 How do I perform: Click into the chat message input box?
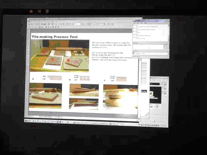148,47
